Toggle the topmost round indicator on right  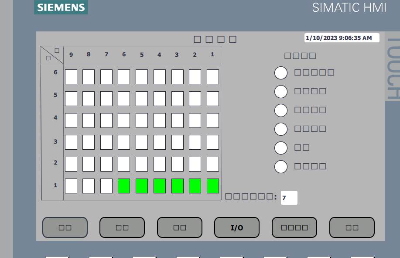point(281,73)
